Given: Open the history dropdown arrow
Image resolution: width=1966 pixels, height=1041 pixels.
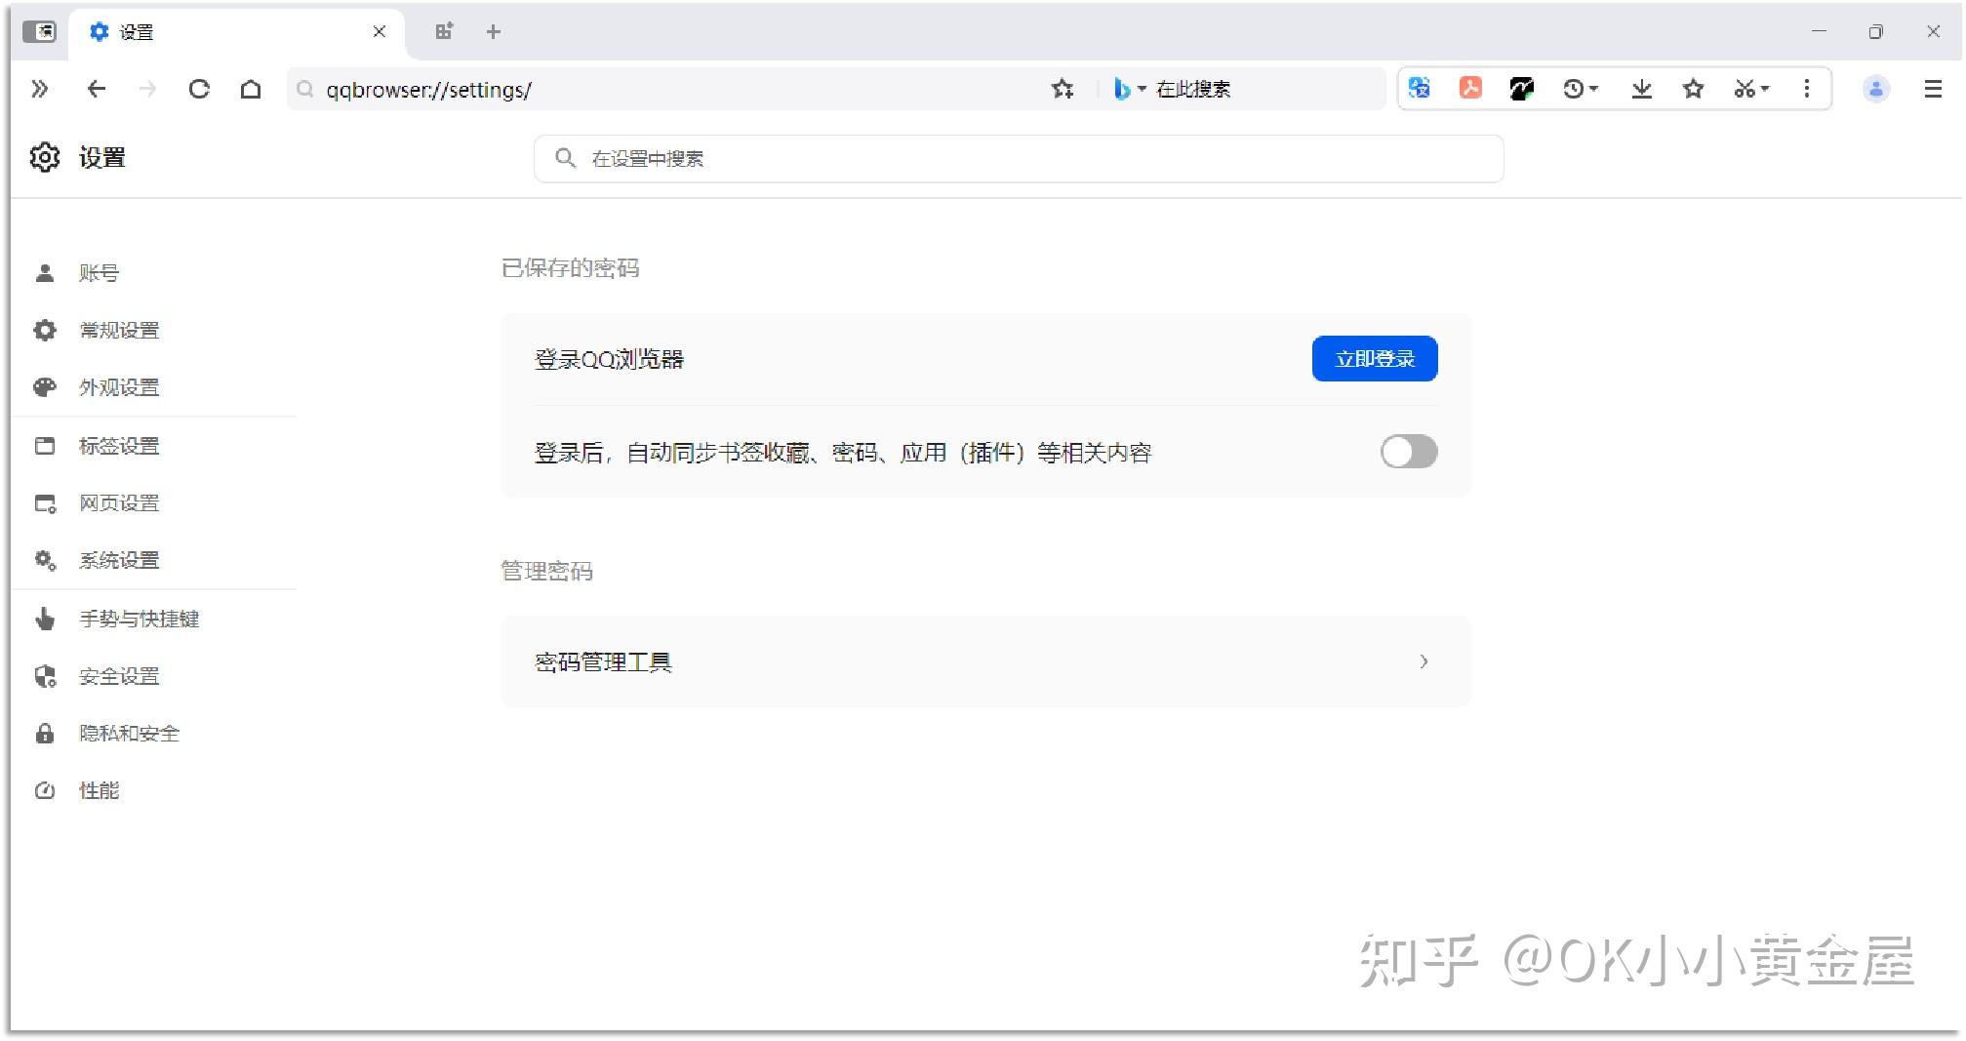Looking at the screenshot, I should [1592, 89].
